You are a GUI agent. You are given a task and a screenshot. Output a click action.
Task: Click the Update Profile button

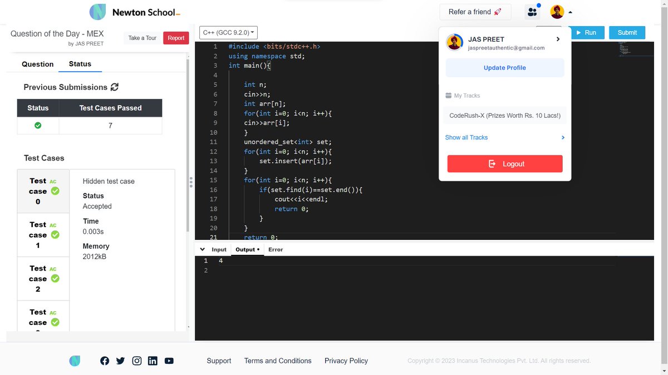coord(505,68)
